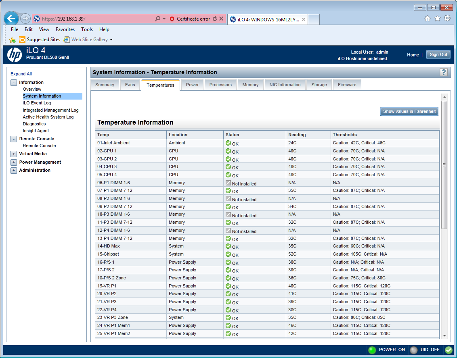Click the HP logo in the iLO header
This screenshot has width=457, height=358.
(x=15, y=55)
